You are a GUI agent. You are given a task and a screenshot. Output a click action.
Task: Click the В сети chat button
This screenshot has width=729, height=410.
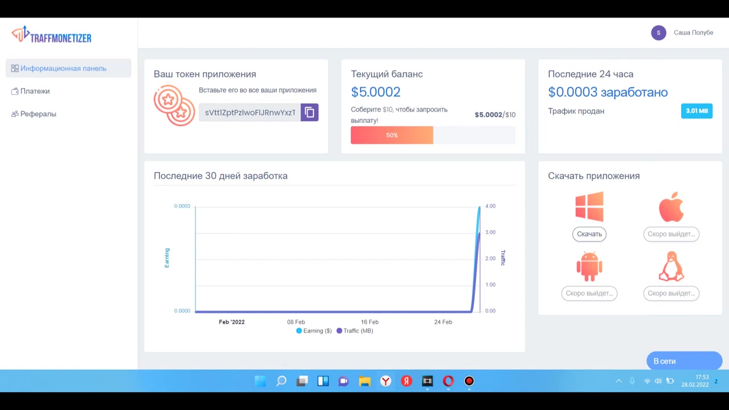684,361
